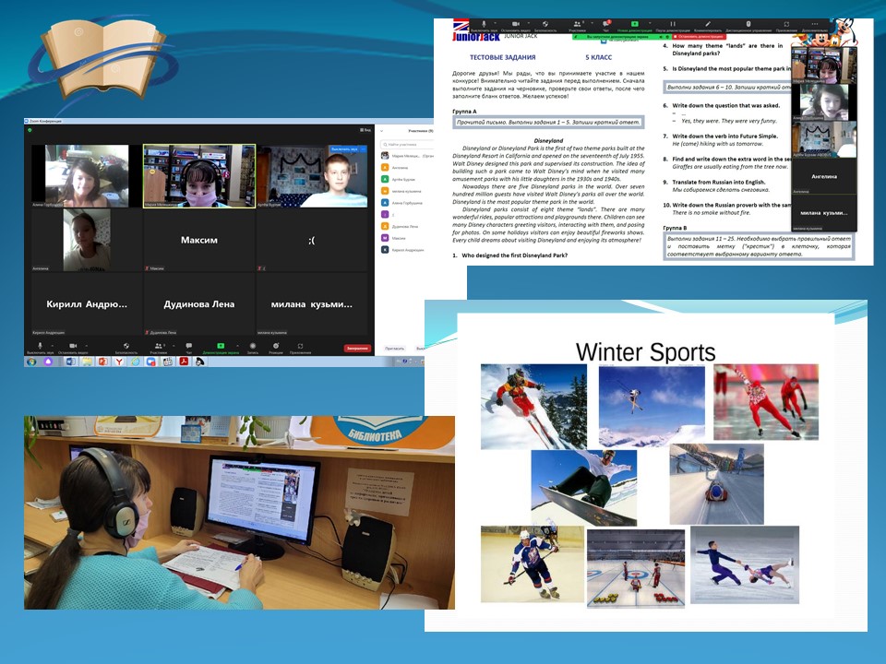Click green Share Screen icon in conference toolbar

pyautogui.click(x=221, y=346)
